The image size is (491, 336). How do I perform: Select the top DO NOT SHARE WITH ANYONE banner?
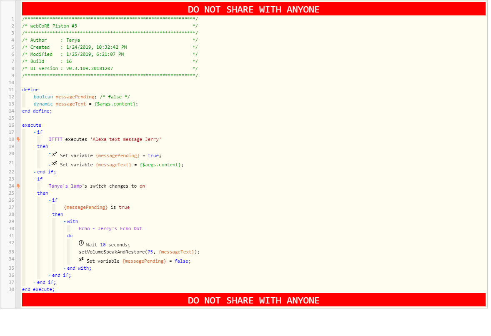click(254, 9)
